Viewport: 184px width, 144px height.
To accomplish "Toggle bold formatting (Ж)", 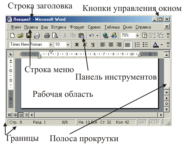I will pos(77,45).
